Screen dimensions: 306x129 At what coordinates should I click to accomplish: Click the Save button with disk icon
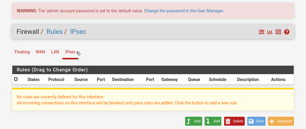[x=256, y=121]
